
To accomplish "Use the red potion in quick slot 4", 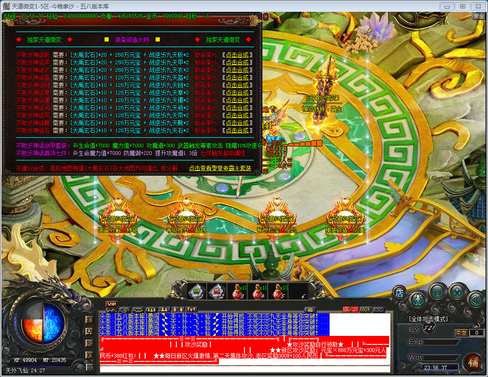I will (x=258, y=292).
